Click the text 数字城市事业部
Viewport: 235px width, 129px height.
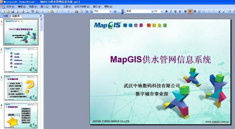tap(152, 94)
